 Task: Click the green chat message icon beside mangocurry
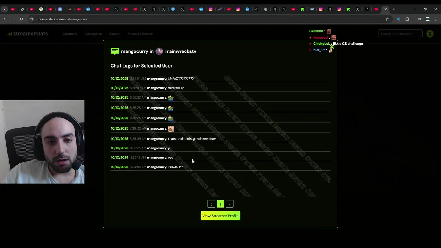tap(115, 51)
